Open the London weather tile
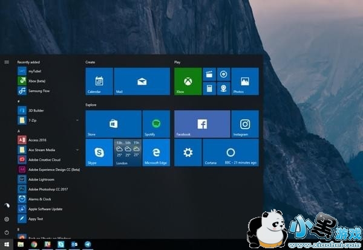 point(127,152)
